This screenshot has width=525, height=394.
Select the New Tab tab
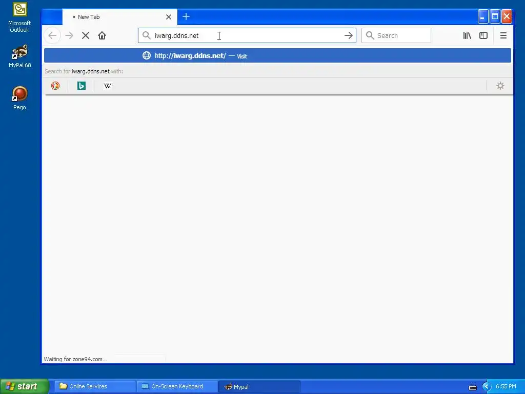pos(119,17)
